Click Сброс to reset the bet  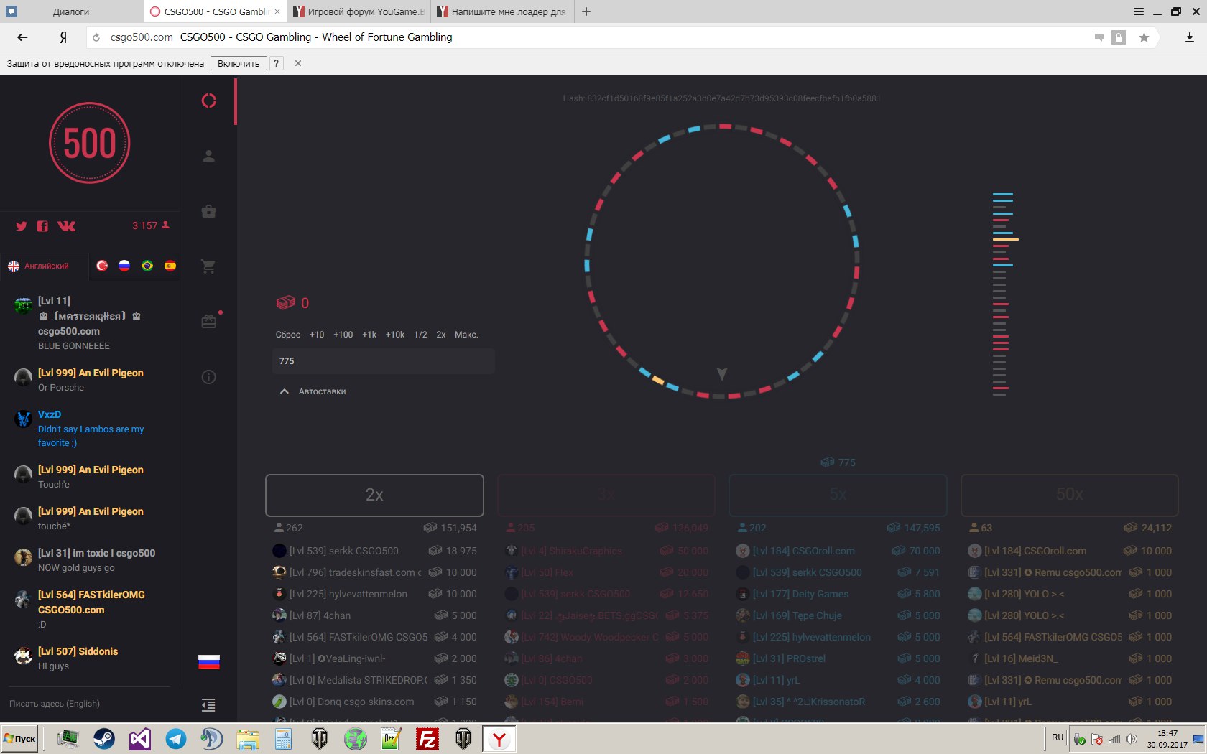(x=288, y=335)
